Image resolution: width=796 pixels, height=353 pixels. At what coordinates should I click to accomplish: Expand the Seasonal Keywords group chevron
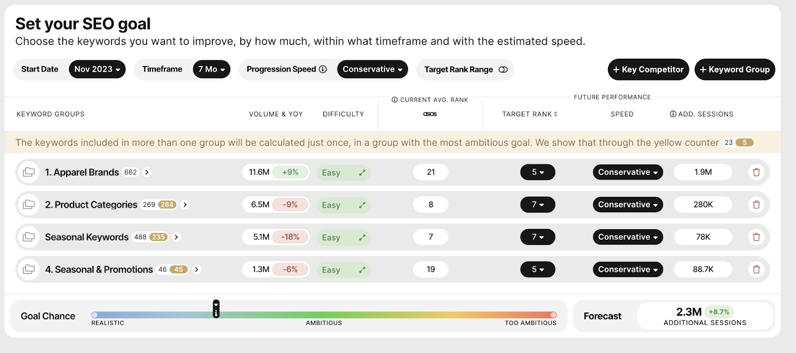pos(176,237)
